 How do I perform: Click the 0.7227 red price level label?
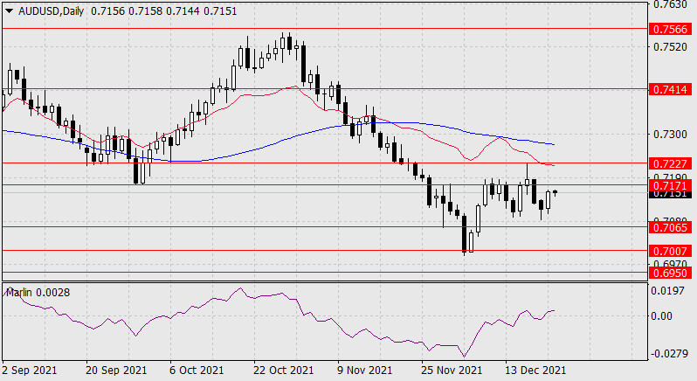[670, 164]
